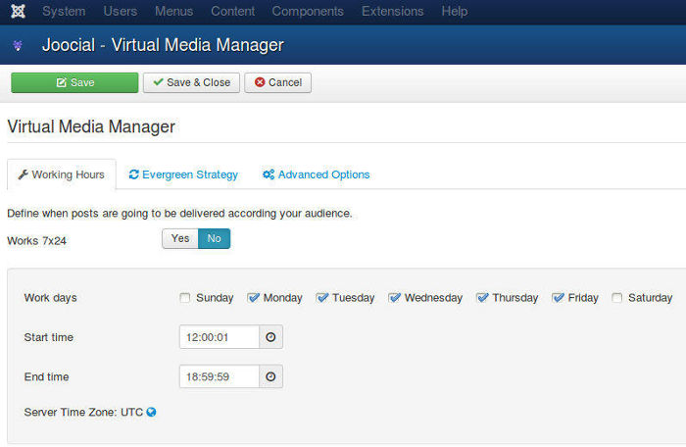Open End time clock picker
Image resolution: width=686 pixels, height=447 pixels.
(x=270, y=376)
